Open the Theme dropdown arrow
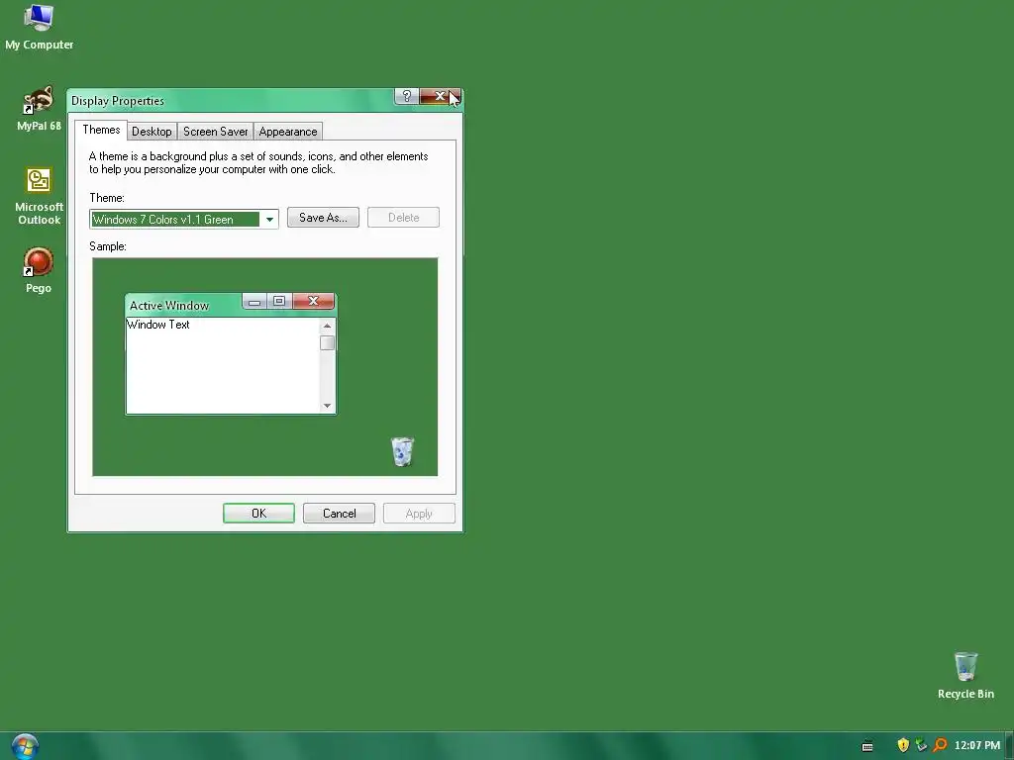This screenshot has height=760, width=1014. (x=269, y=220)
